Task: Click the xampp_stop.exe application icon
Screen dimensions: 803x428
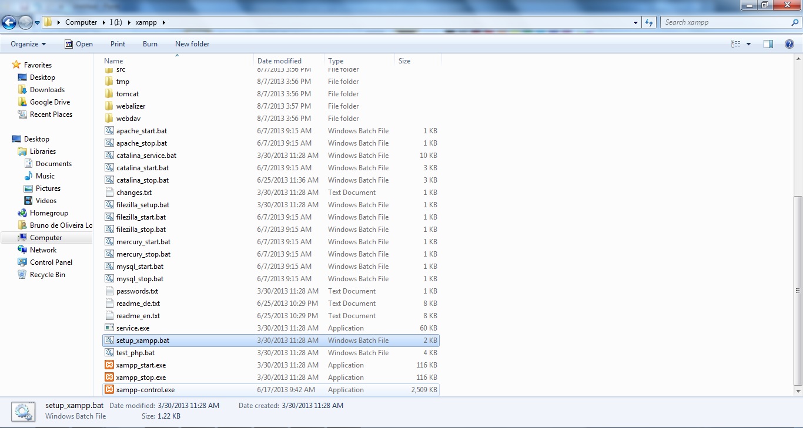Action: [x=109, y=378]
